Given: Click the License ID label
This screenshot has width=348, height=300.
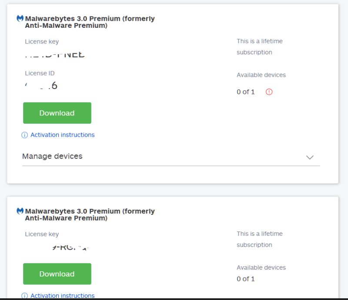Looking at the screenshot, I should [x=40, y=73].
